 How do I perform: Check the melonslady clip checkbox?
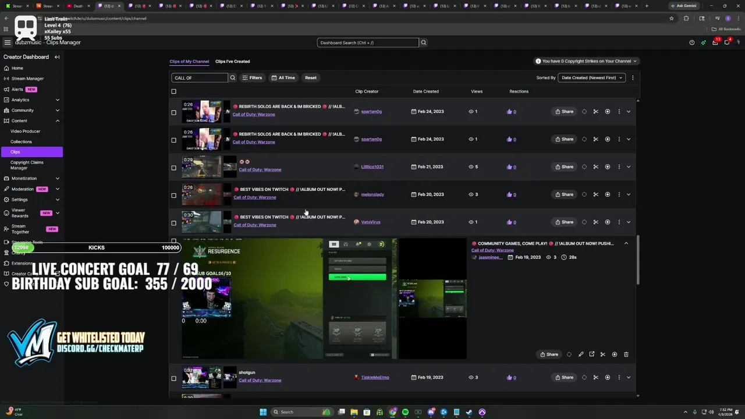click(173, 196)
